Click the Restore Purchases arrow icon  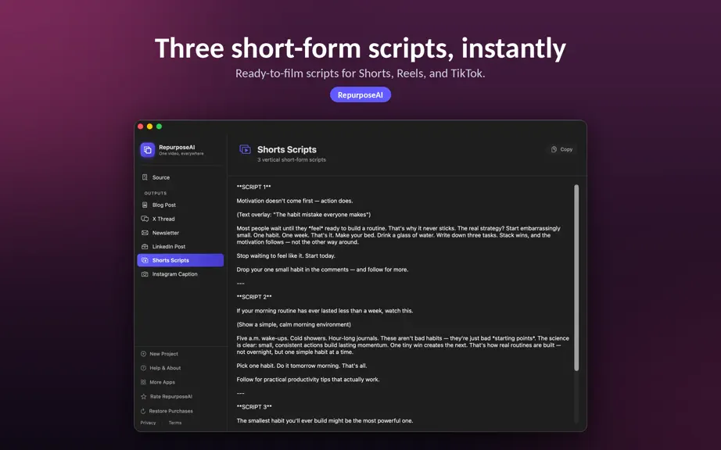pos(143,411)
